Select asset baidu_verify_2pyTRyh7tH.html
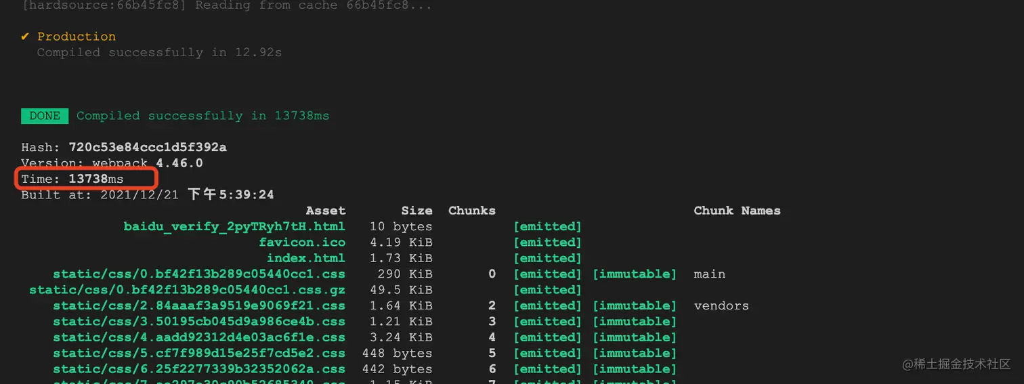The height and width of the screenshot is (384, 1024). [234, 227]
